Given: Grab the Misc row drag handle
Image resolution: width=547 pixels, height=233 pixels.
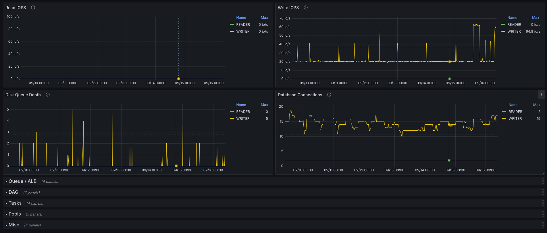Looking at the screenshot, I should (543, 225).
